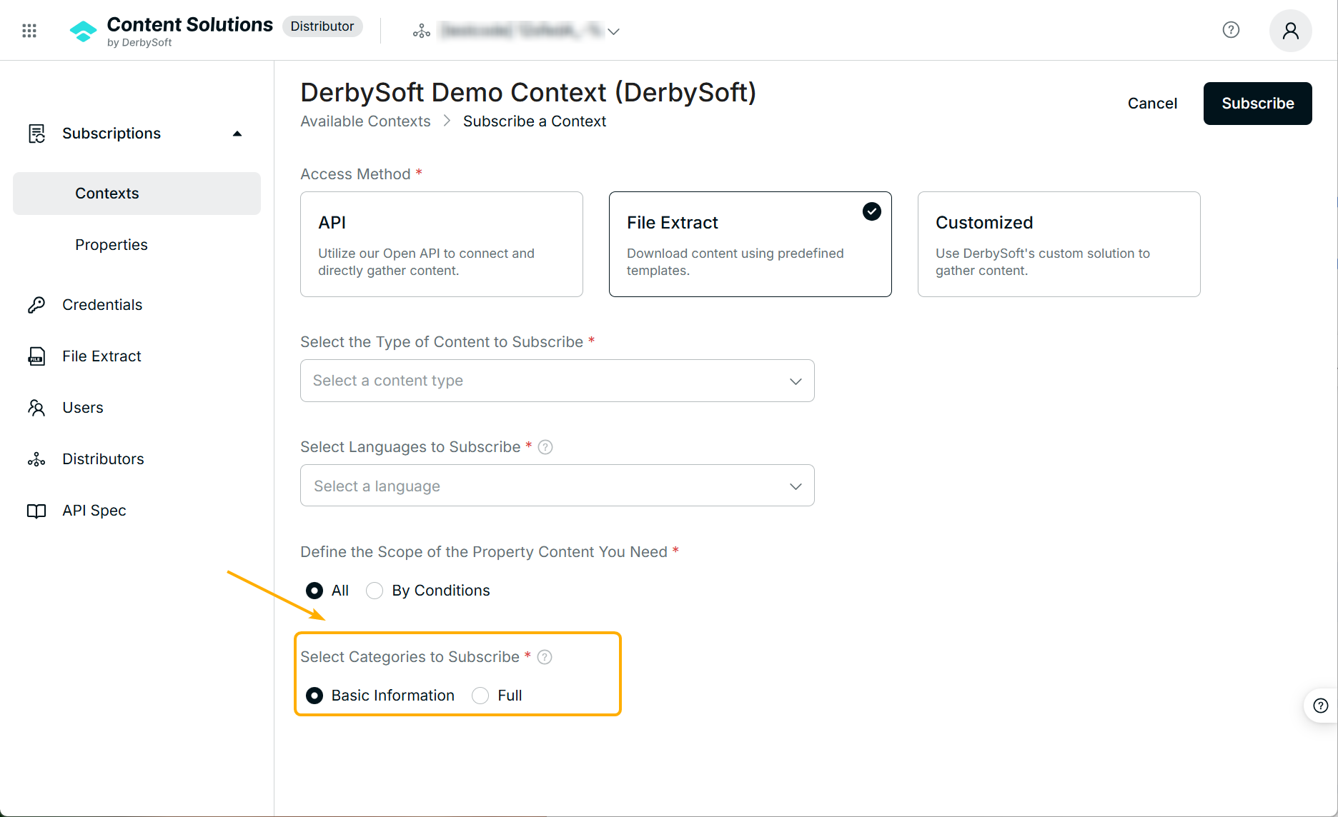Go back to Available Contexts breadcrumb
Image resolution: width=1338 pixels, height=817 pixels.
pos(365,121)
